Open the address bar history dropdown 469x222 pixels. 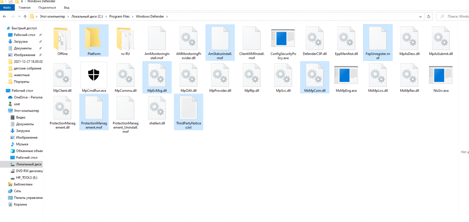(x=421, y=16)
